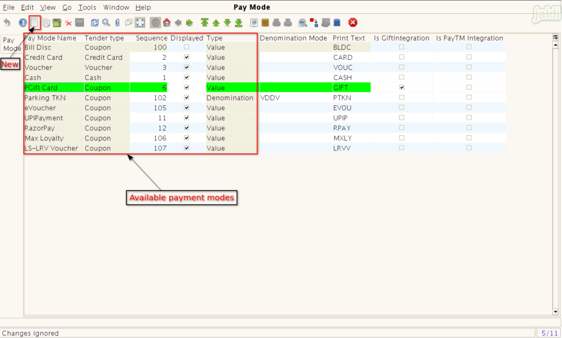562x338 pixels.
Task: Sort by Tender type column header
Action: [104, 38]
